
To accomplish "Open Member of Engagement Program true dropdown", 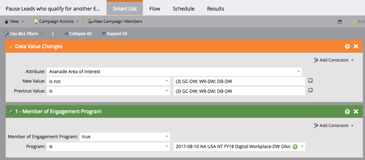I will [125, 137].
